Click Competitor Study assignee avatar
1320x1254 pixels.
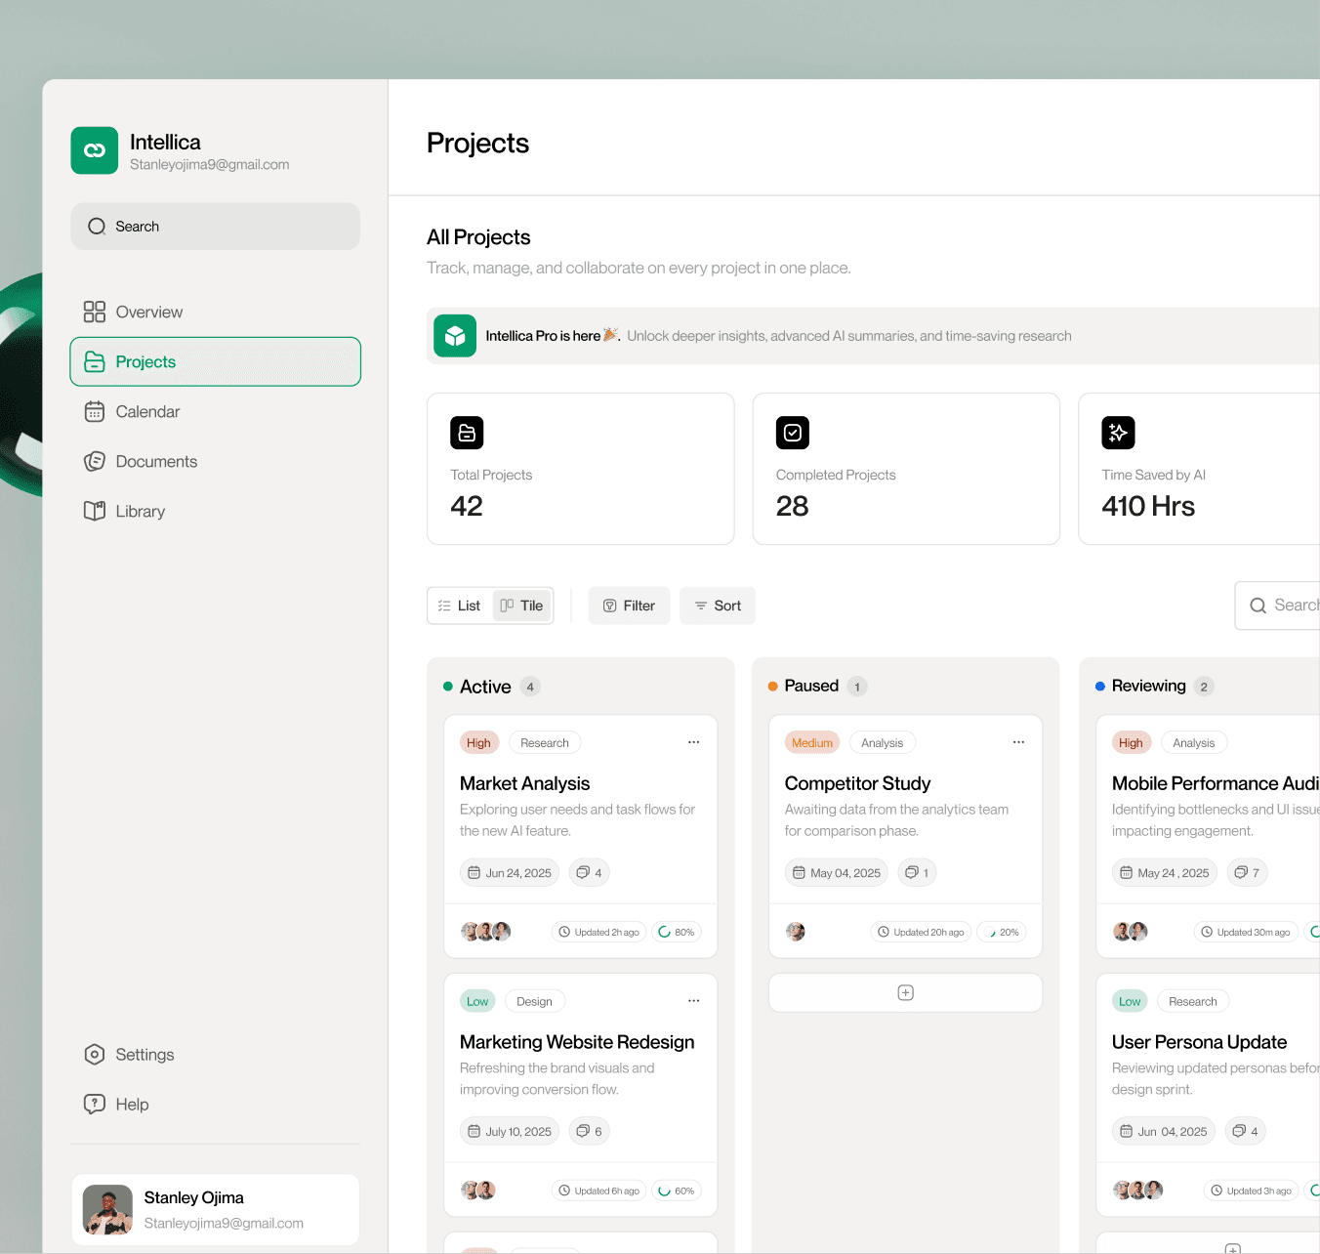pos(796,932)
